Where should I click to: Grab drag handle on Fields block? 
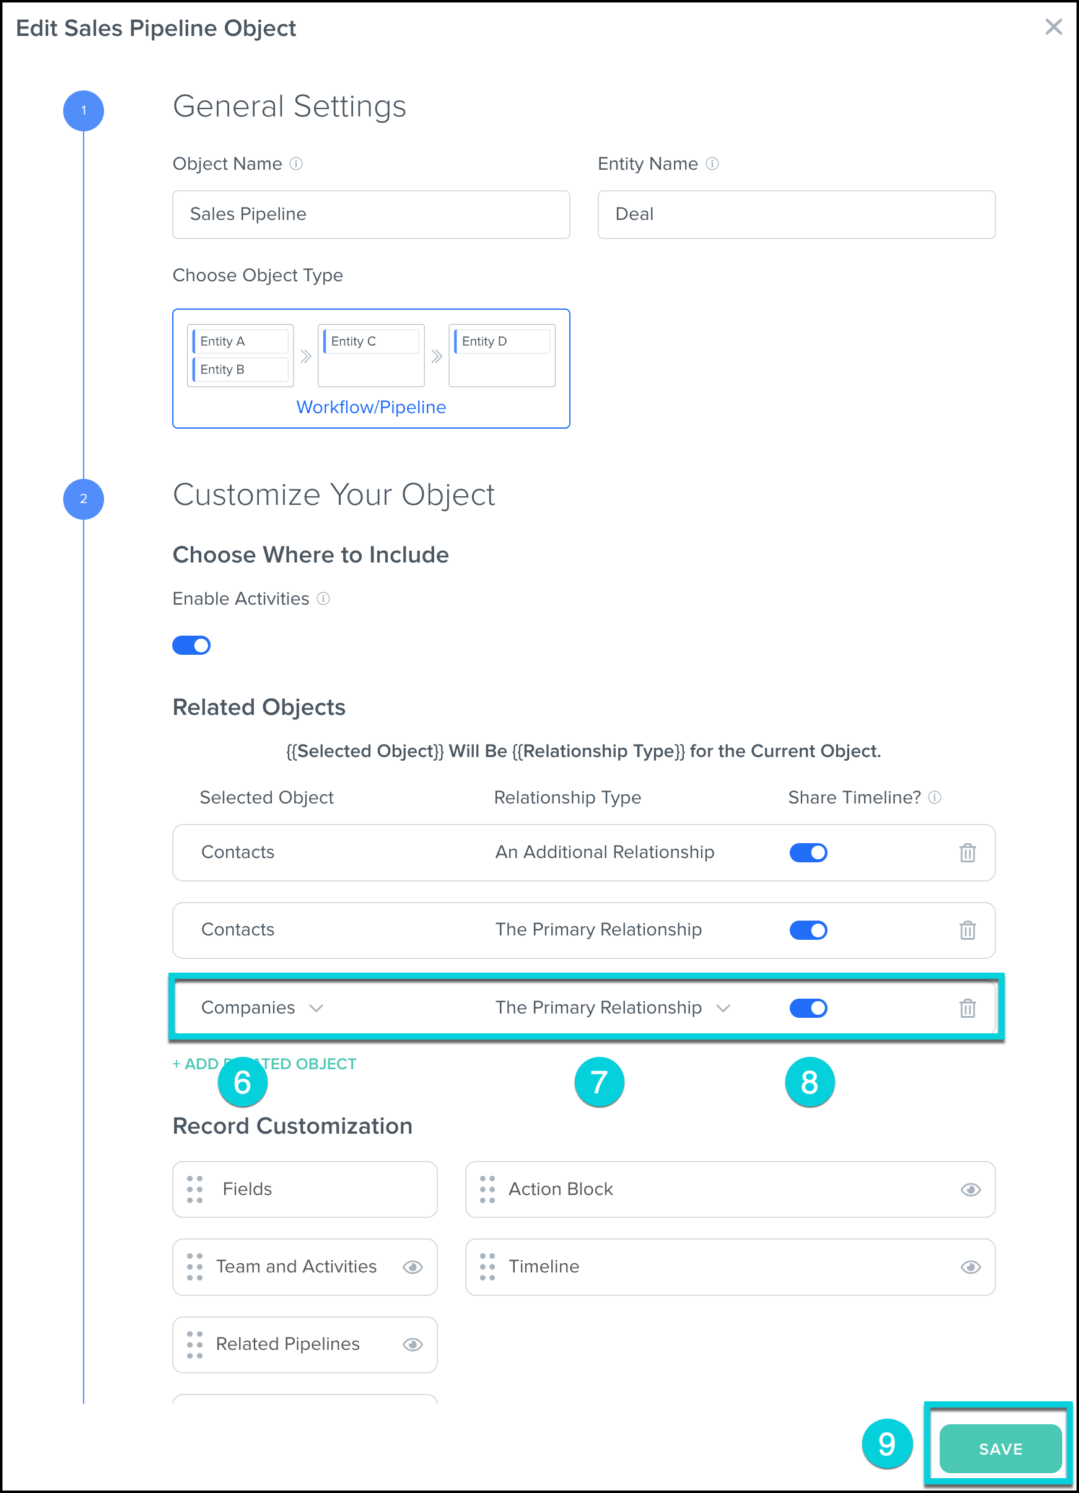pyautogui.click(x=195, y=1189)
